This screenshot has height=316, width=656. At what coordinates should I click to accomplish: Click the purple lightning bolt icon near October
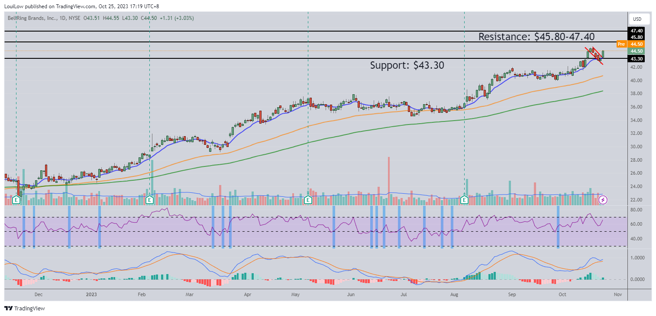tap(603, 200)
